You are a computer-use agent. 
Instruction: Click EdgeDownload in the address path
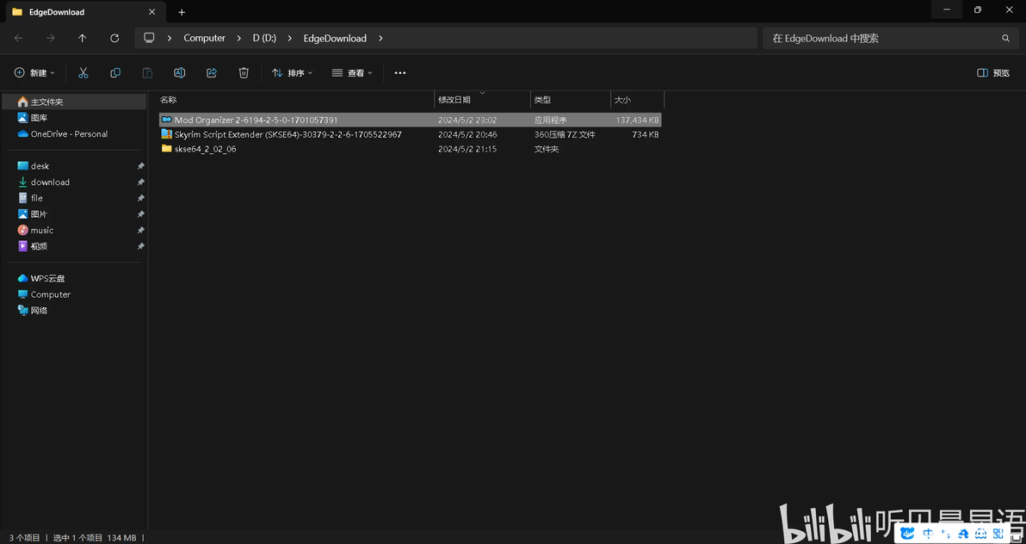(335, 38)
